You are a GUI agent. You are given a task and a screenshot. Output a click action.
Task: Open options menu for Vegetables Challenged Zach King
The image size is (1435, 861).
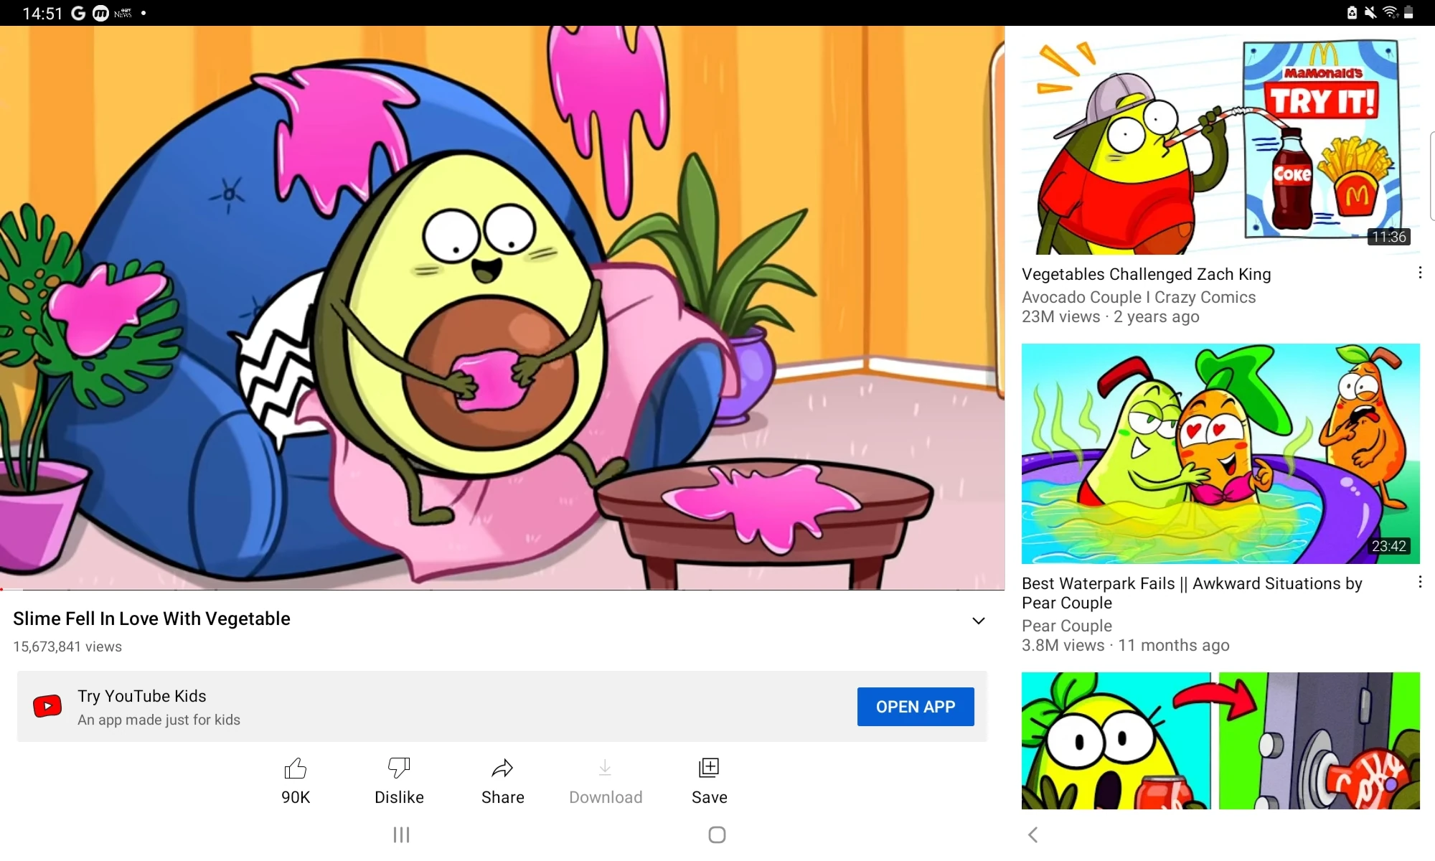[1420, 273]
